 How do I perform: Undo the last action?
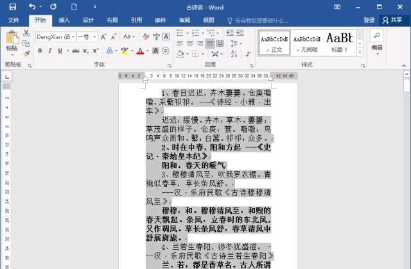(32, 6)
